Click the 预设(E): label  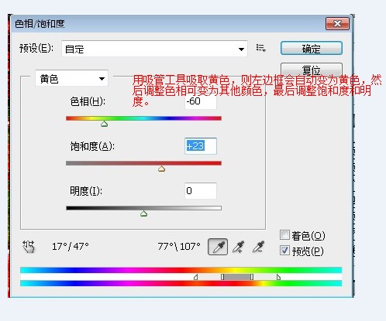point(36,48)
